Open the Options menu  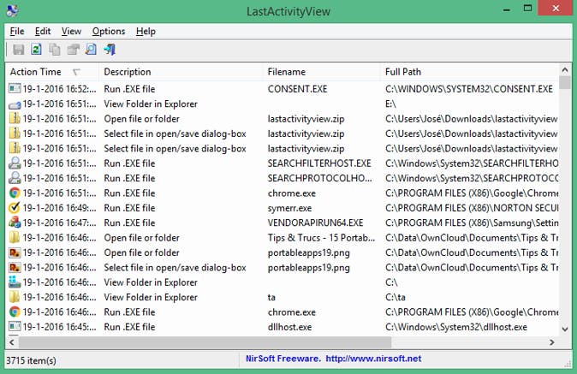[109, 32]
